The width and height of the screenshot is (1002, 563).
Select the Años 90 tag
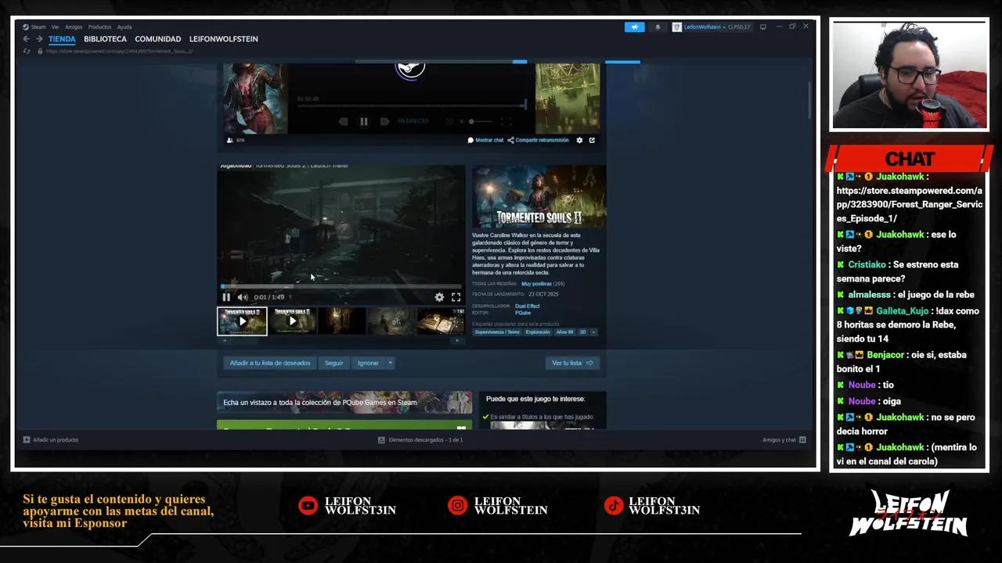pos(564,332)
